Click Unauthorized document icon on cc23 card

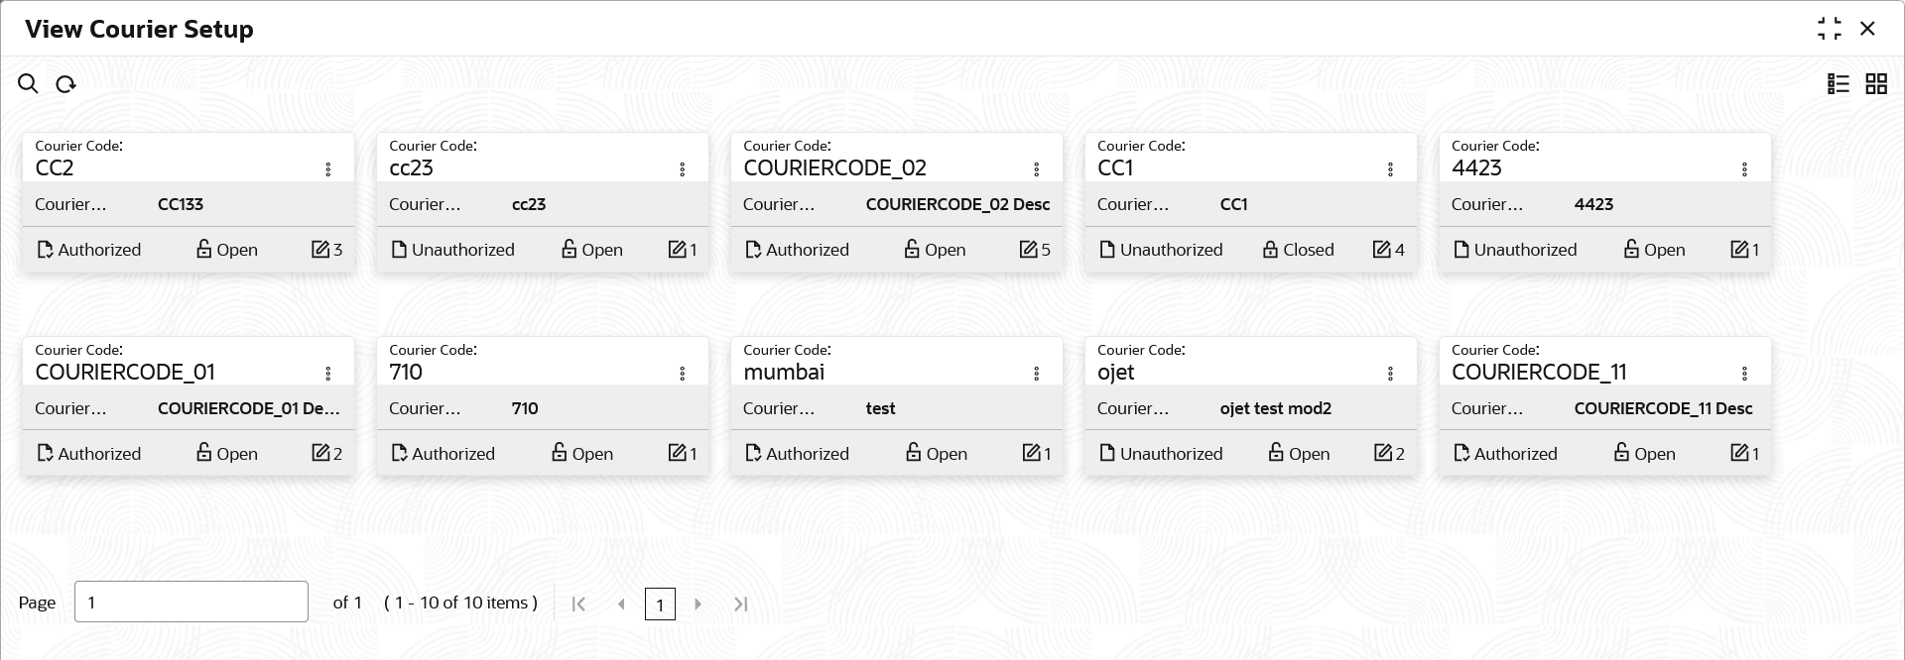pyautogui.click(x=399, y=250)
